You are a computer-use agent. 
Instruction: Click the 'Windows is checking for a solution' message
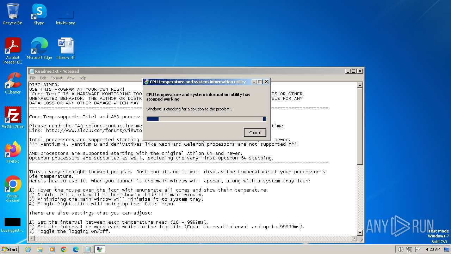point(190,109)
